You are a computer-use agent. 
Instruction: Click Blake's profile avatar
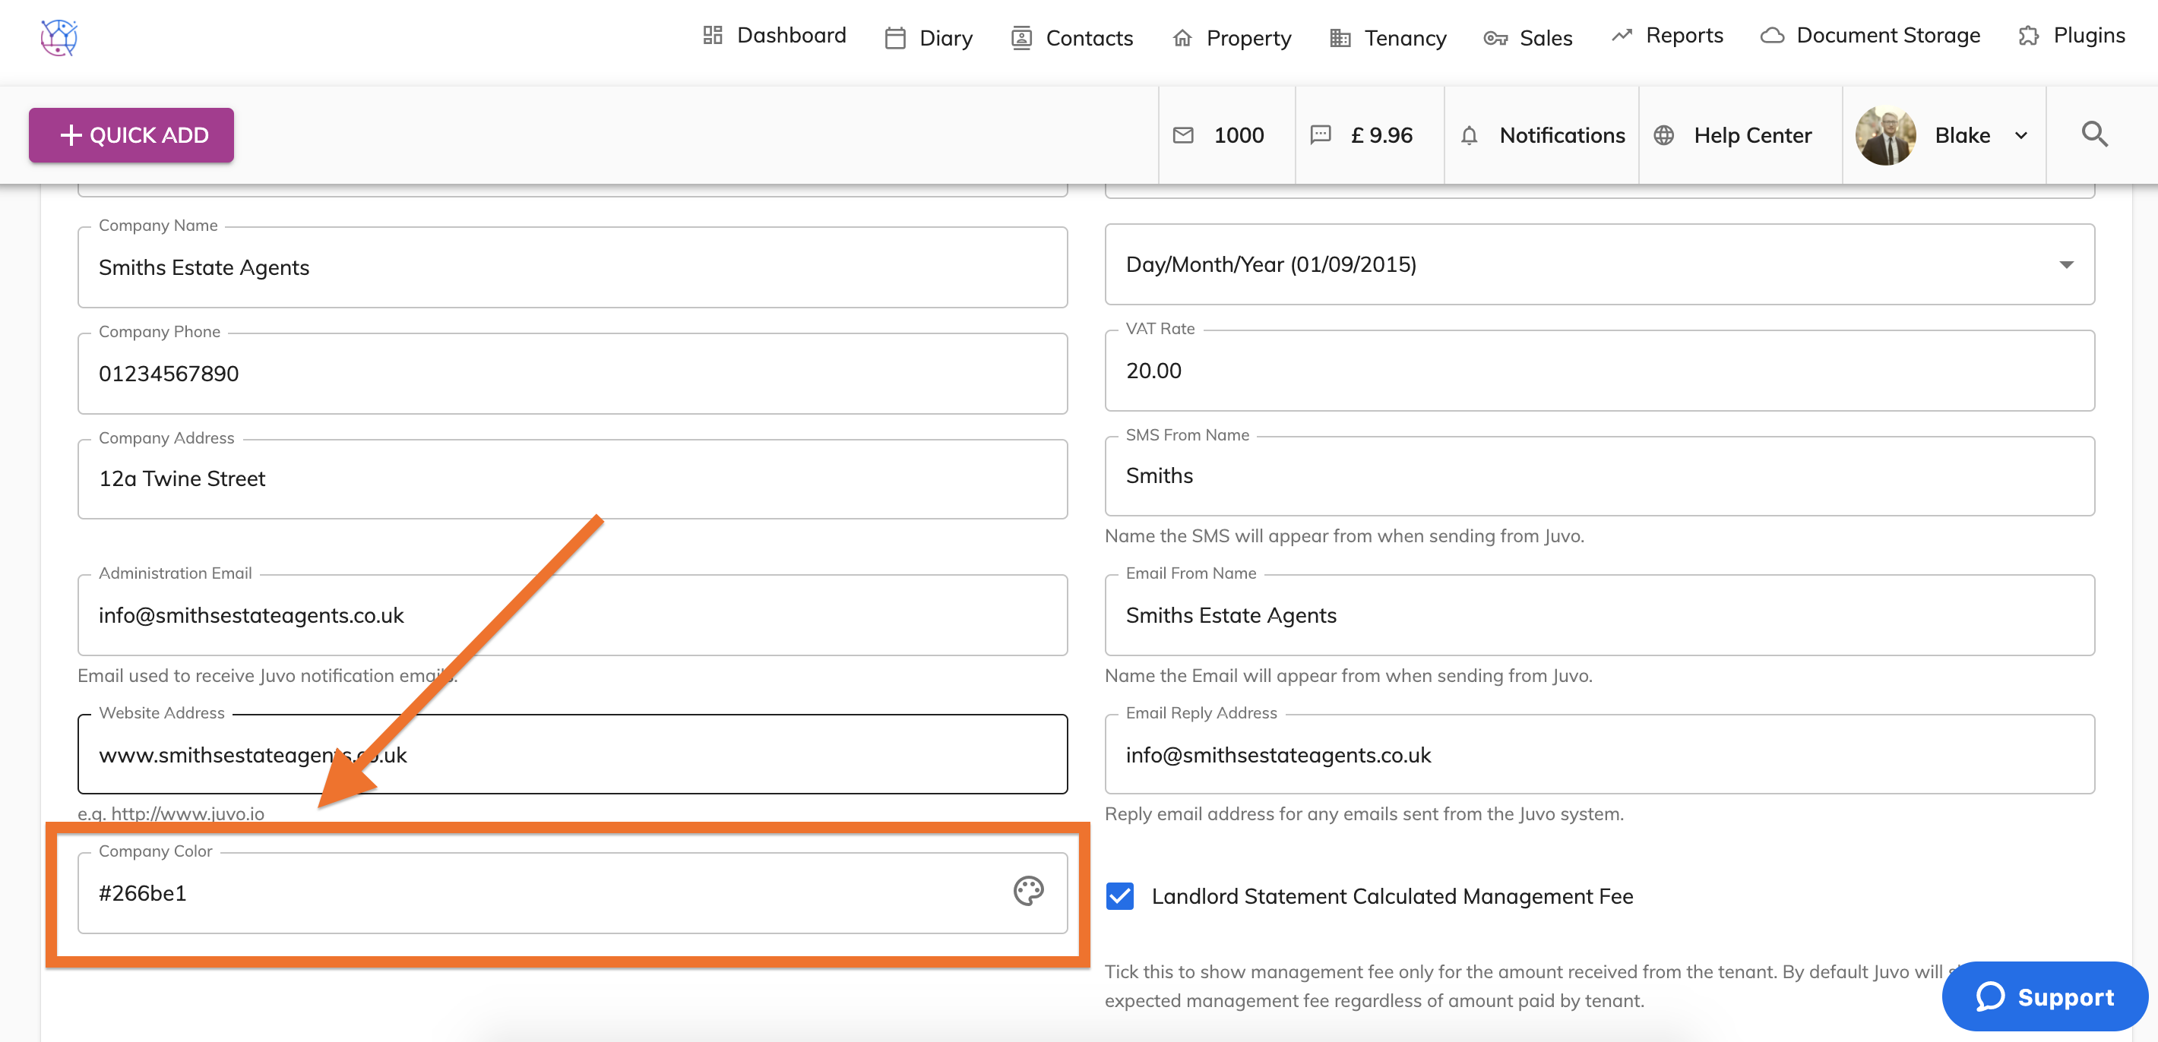coord(1885,136)
